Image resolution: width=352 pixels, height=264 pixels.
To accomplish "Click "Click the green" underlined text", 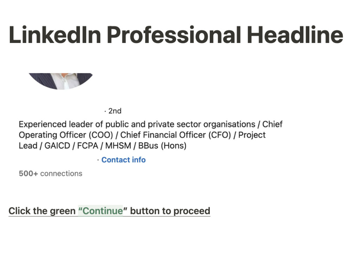I will (42, 211).
